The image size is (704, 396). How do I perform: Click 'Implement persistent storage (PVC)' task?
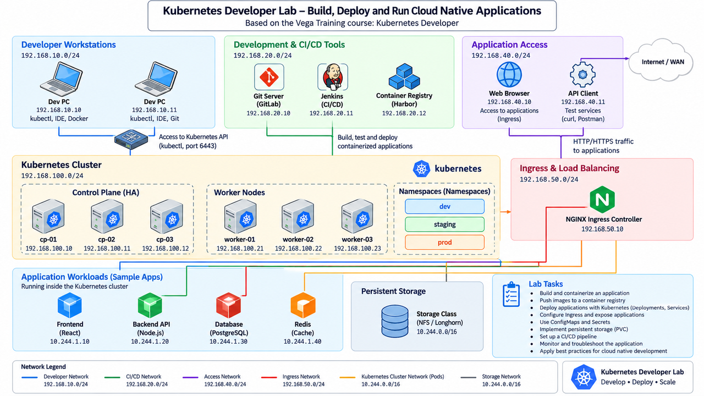click(585, 329)
